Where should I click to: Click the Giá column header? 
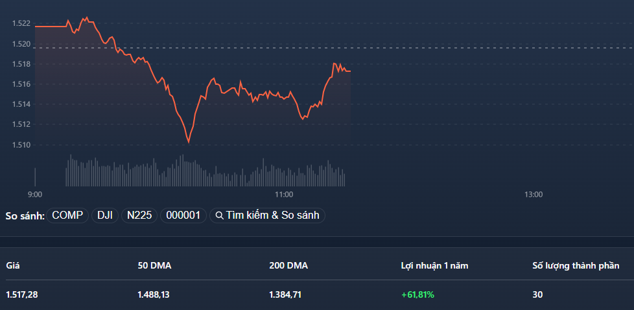pos(12,265)
